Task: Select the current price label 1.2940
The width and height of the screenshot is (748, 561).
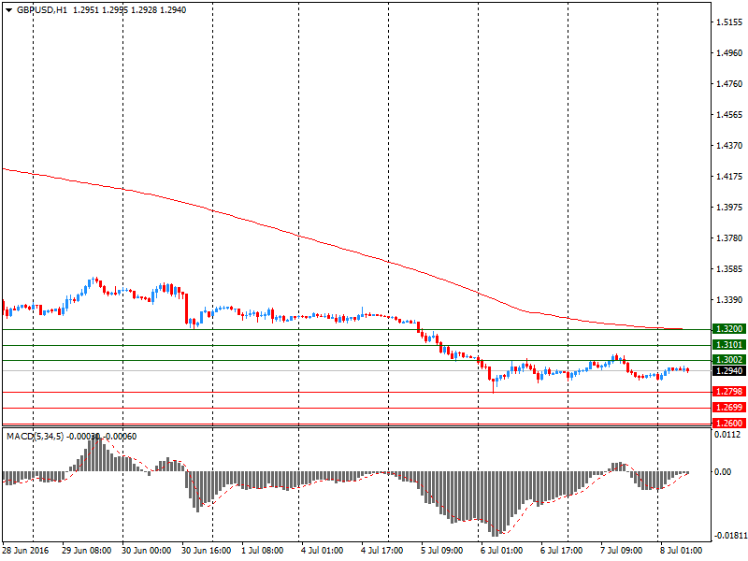Action: [729, 370]
